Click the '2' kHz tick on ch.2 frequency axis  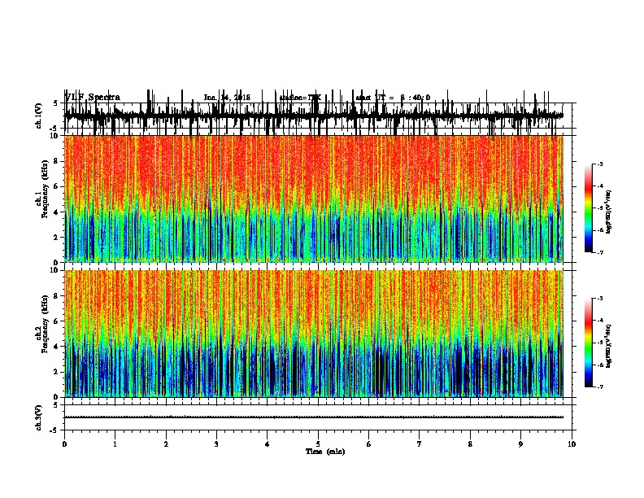[57, 372]
